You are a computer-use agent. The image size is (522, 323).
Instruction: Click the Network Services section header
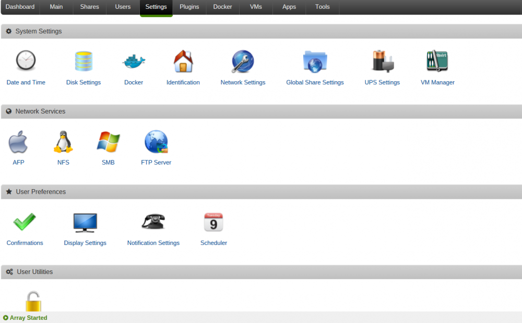tap(262, 111)
